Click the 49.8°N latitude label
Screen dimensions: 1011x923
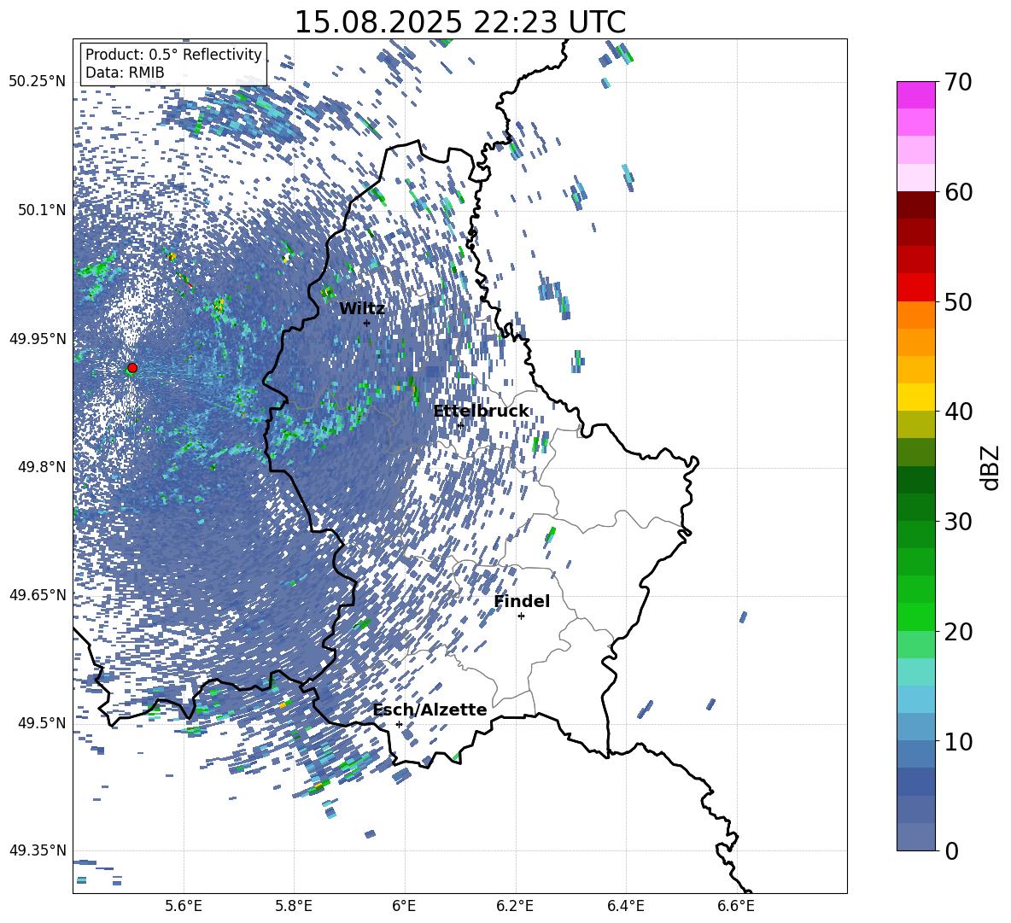[41, 467]
